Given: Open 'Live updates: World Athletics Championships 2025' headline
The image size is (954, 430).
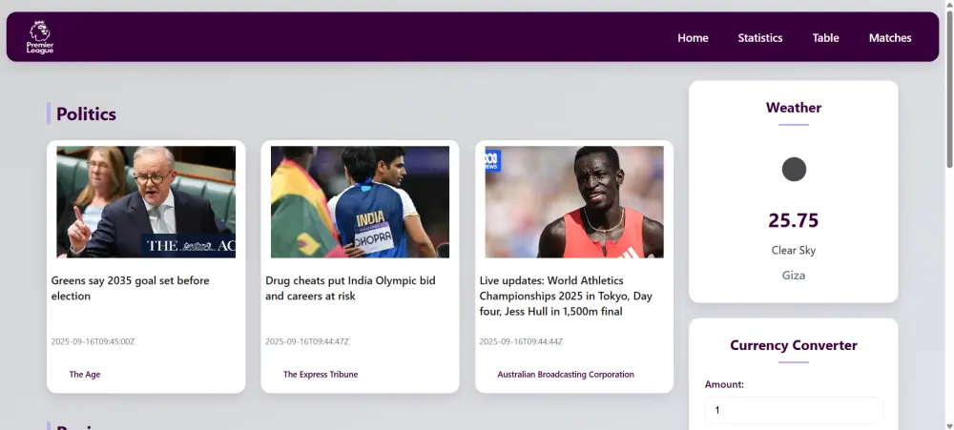Looking at the screenshot, I should (x=566, y=297).
